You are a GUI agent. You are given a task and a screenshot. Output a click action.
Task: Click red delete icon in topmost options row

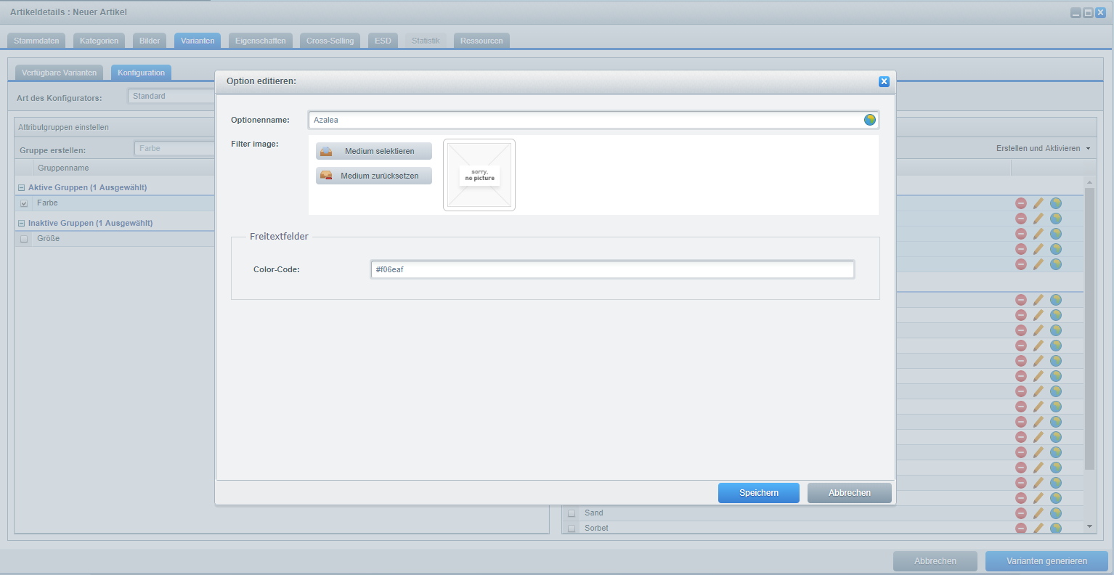[1021, 203]
